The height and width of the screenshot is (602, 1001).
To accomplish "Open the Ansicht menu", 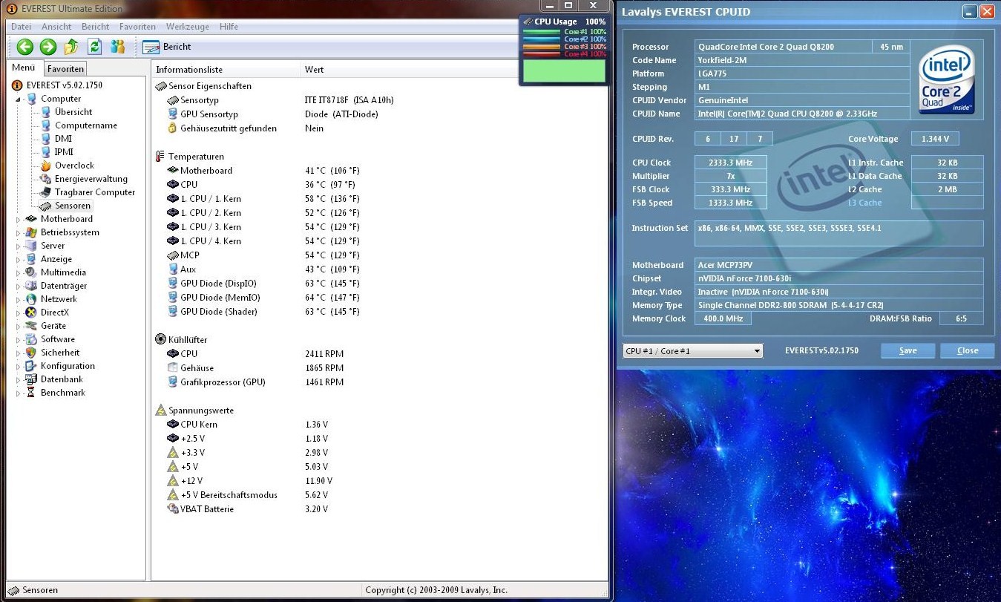I will (x=56, y=26).
